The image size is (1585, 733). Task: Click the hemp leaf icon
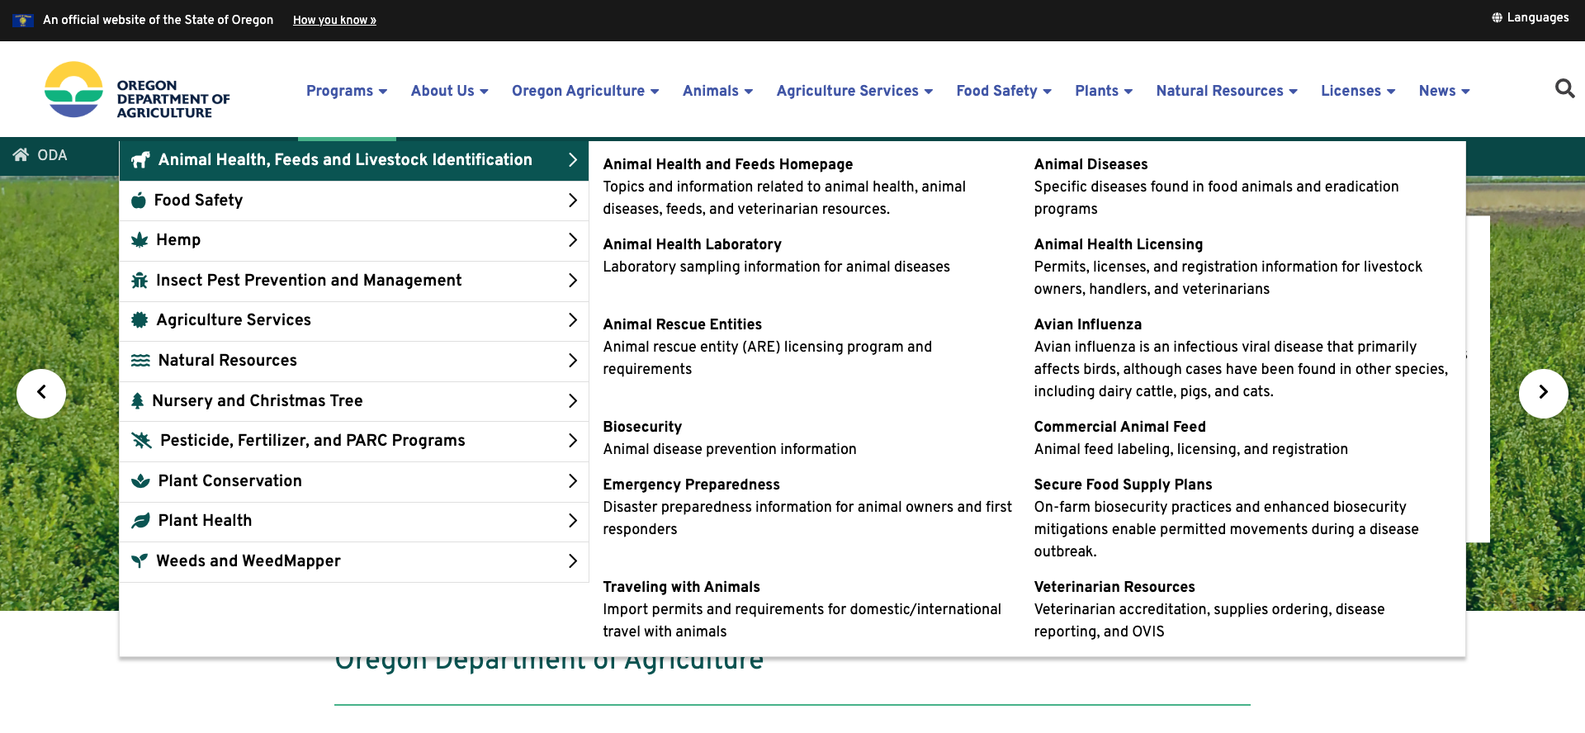point(140,240)
